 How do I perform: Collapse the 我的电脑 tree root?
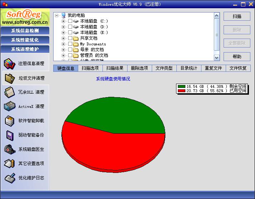[x=56, y=16]
